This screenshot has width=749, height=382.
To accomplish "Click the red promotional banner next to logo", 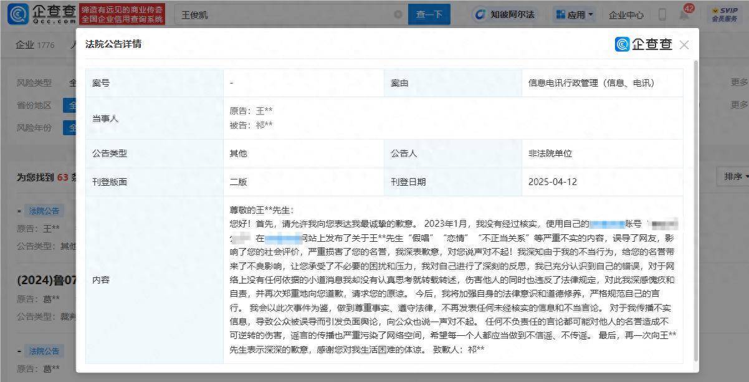I will click(x=123, y=14).
